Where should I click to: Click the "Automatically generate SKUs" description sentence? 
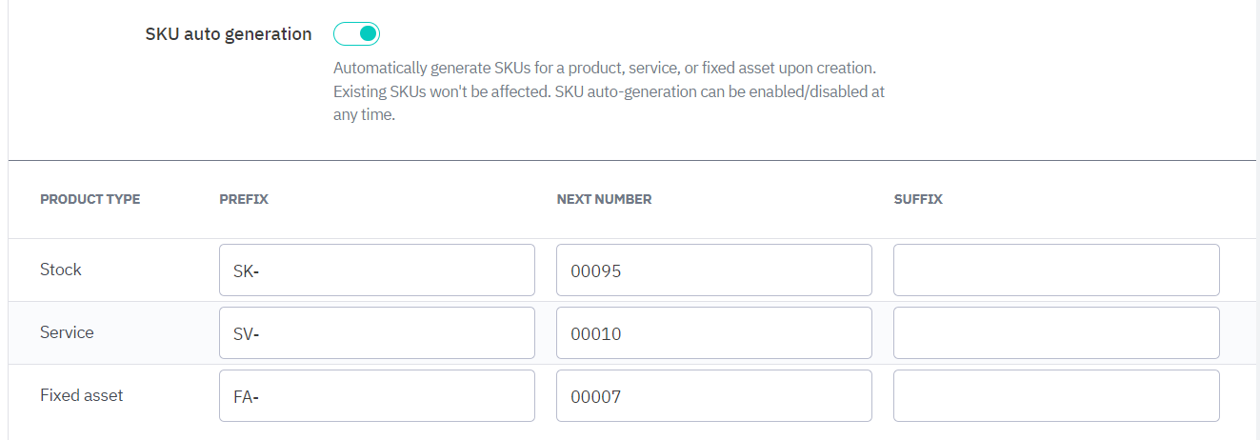(604, 70)
